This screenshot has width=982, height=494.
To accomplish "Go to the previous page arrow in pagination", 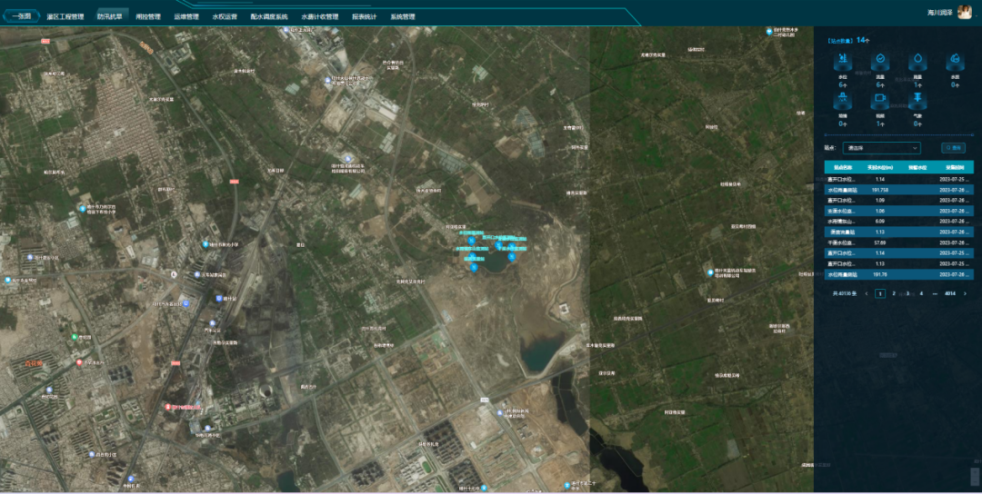I will 867,293.
